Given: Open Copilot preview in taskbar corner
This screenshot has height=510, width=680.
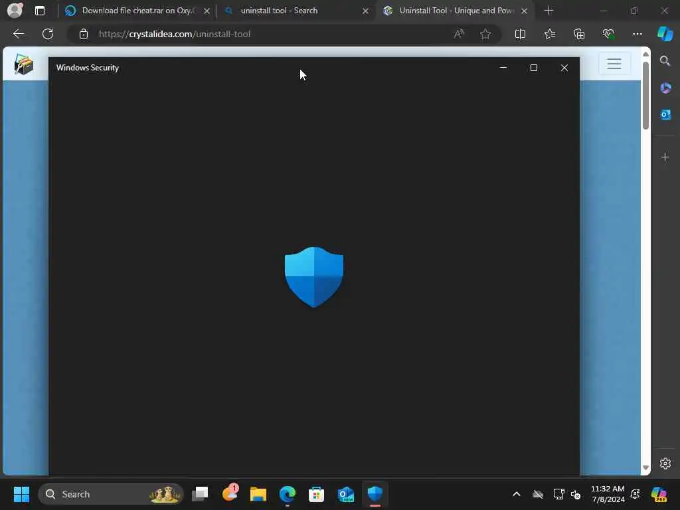Looking at the screenshot, I should click(659, 494).
